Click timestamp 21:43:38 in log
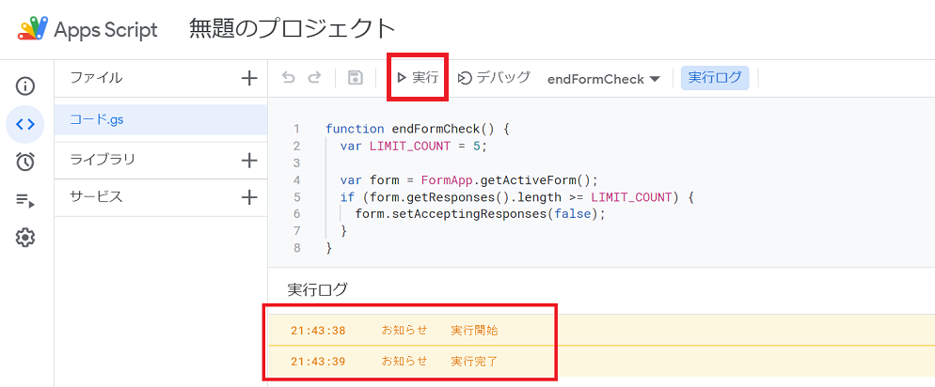The height and width of the screenshot is (387, 935). (319, 331)
